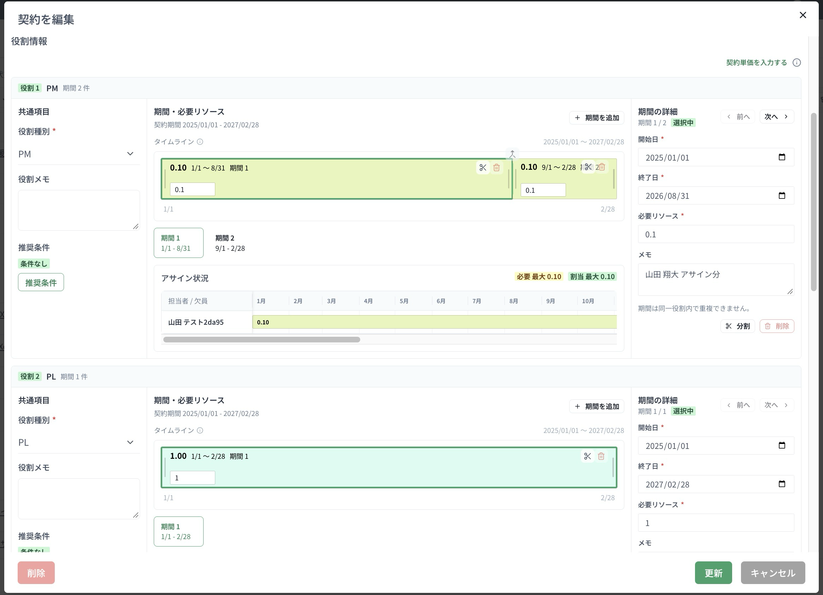Close the 契約を編集 dialog with X
This screenshot has width=823, height=595.
[x=803, y=15]
